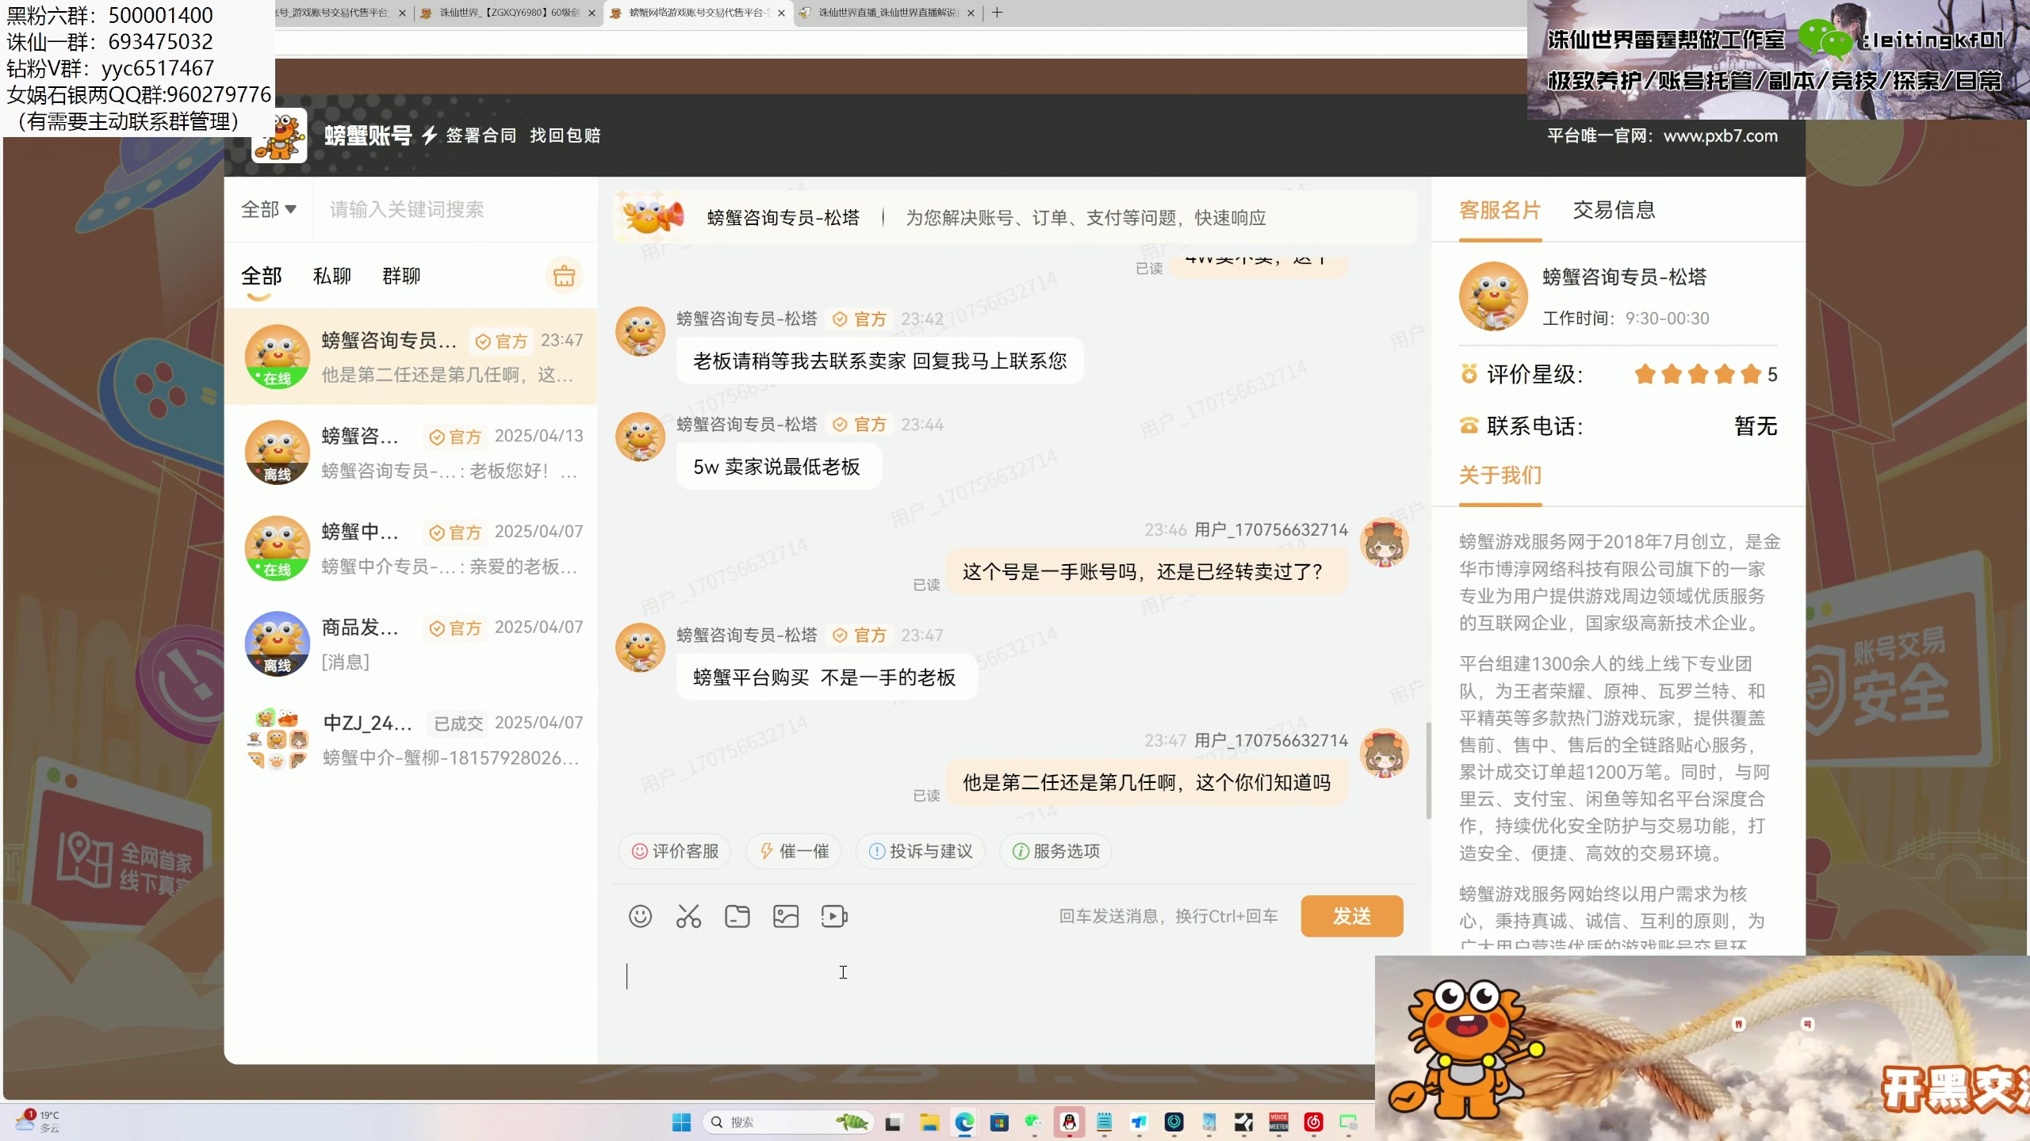Open WeChat from the taskbar
Image resolution: width=2030 pixels, height=1141 pixels.
coord(1033,1122)
